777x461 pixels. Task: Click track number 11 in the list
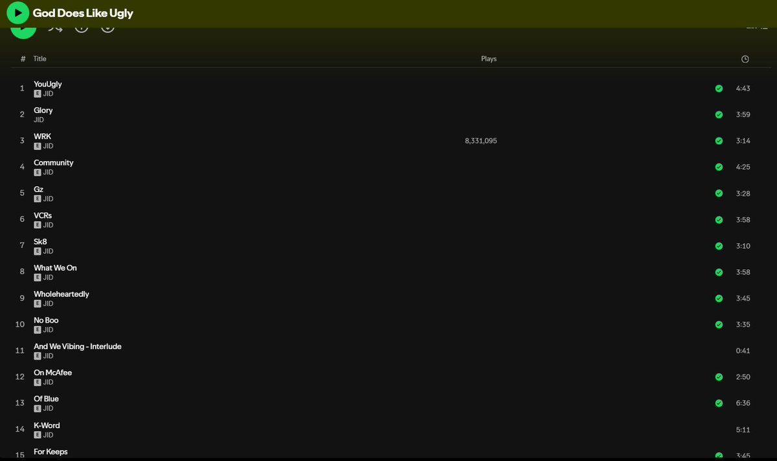tap(20, 351)
